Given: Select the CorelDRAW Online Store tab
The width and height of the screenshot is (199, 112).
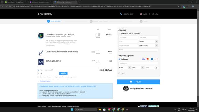Looking at the screenshot, I should pyautogui.click(x=65, y=2).
